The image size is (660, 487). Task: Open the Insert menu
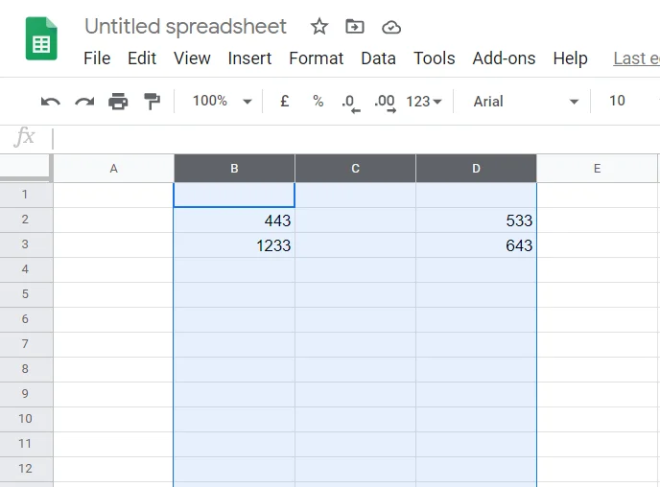coord(249,58)
